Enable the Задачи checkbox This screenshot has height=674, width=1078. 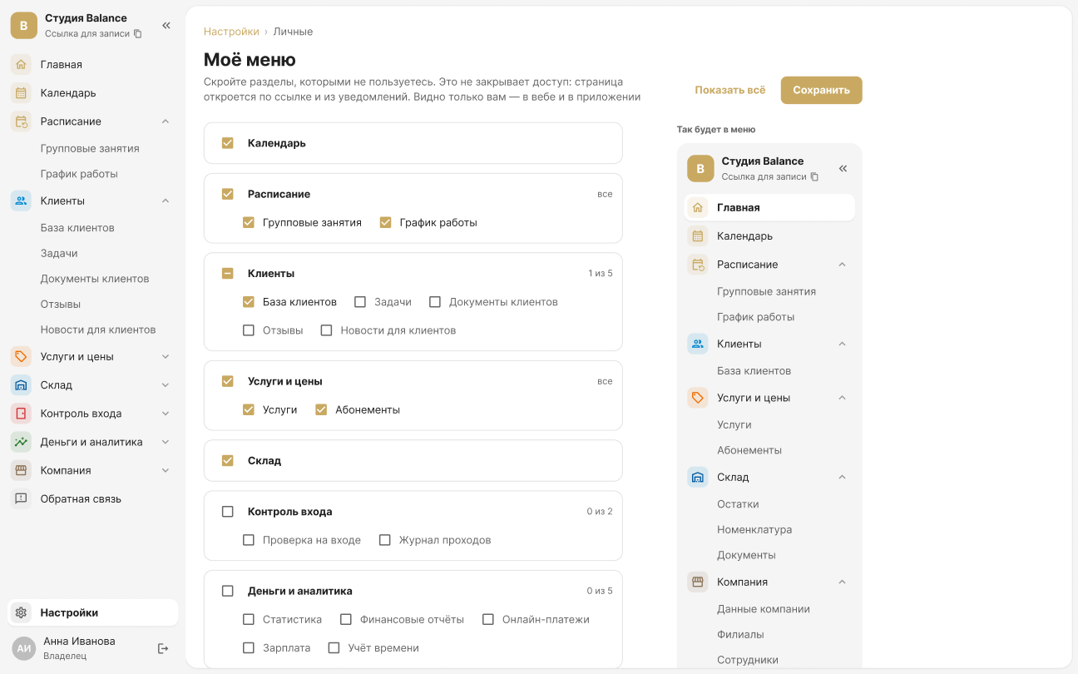360,302
